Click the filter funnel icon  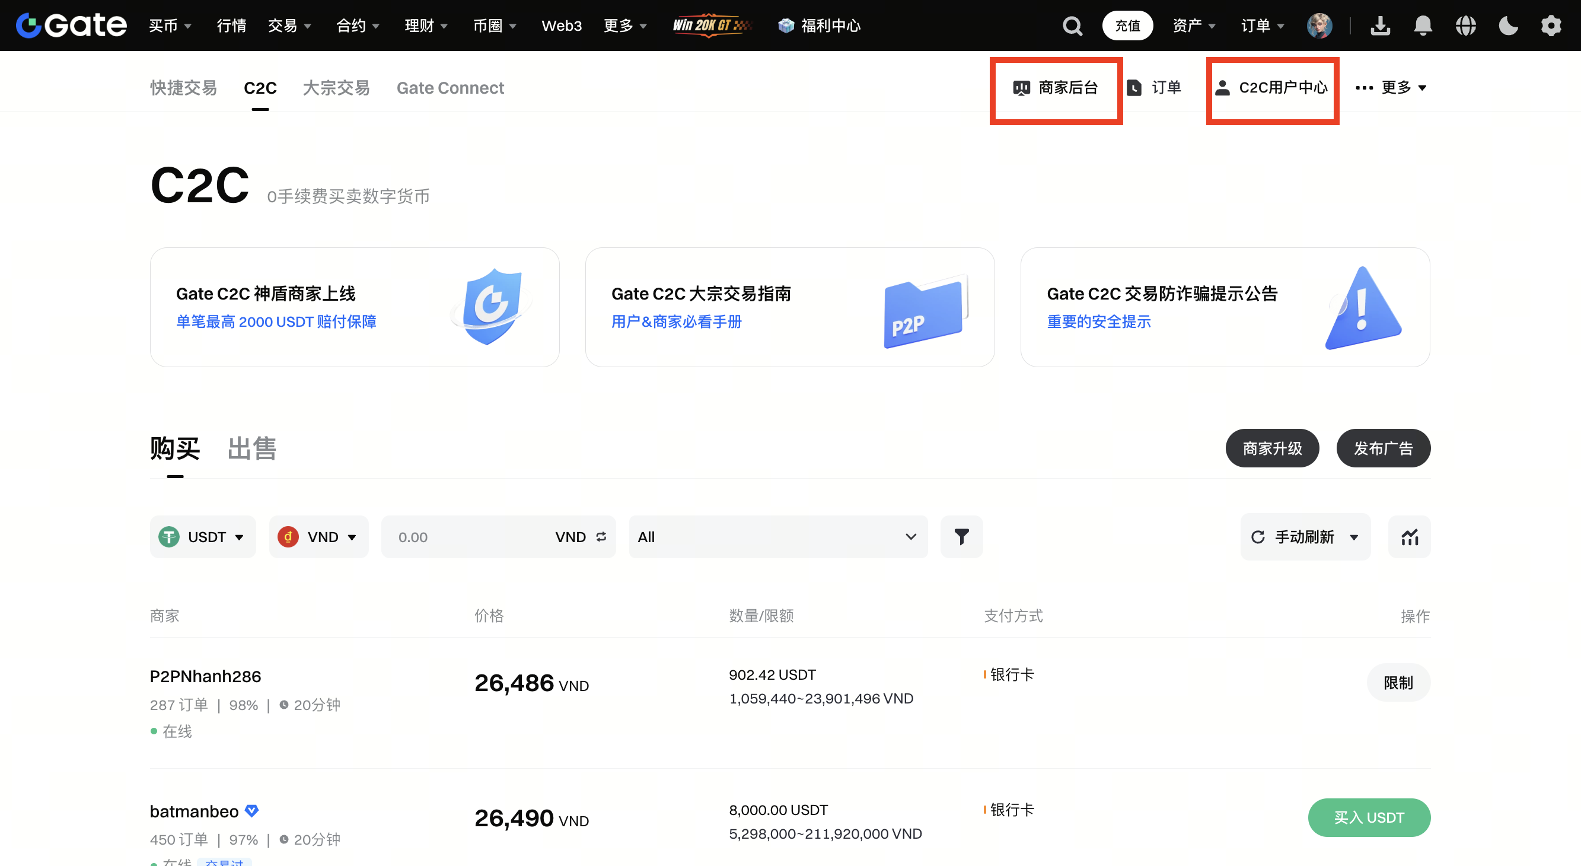[961, 537]
